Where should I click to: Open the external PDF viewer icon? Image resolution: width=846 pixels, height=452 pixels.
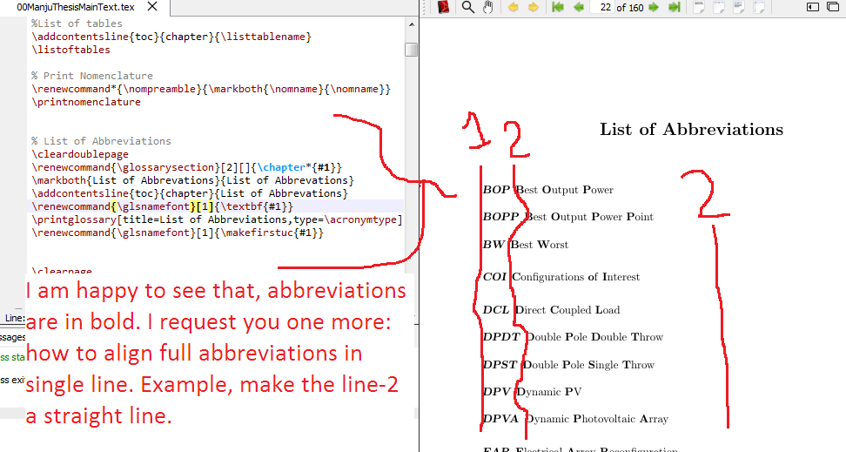click(x=444, y=7)
